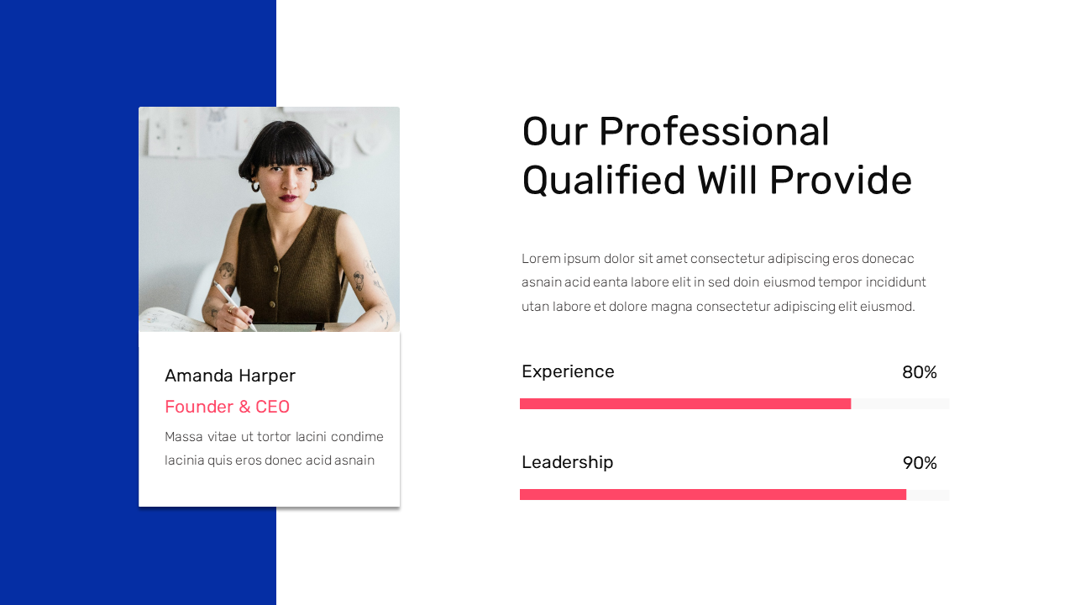The width and height of the screenshot is (1075, 605).
Task: Select the "Experience" skill label
Action: pyautogui.click(x=568, y=371)
